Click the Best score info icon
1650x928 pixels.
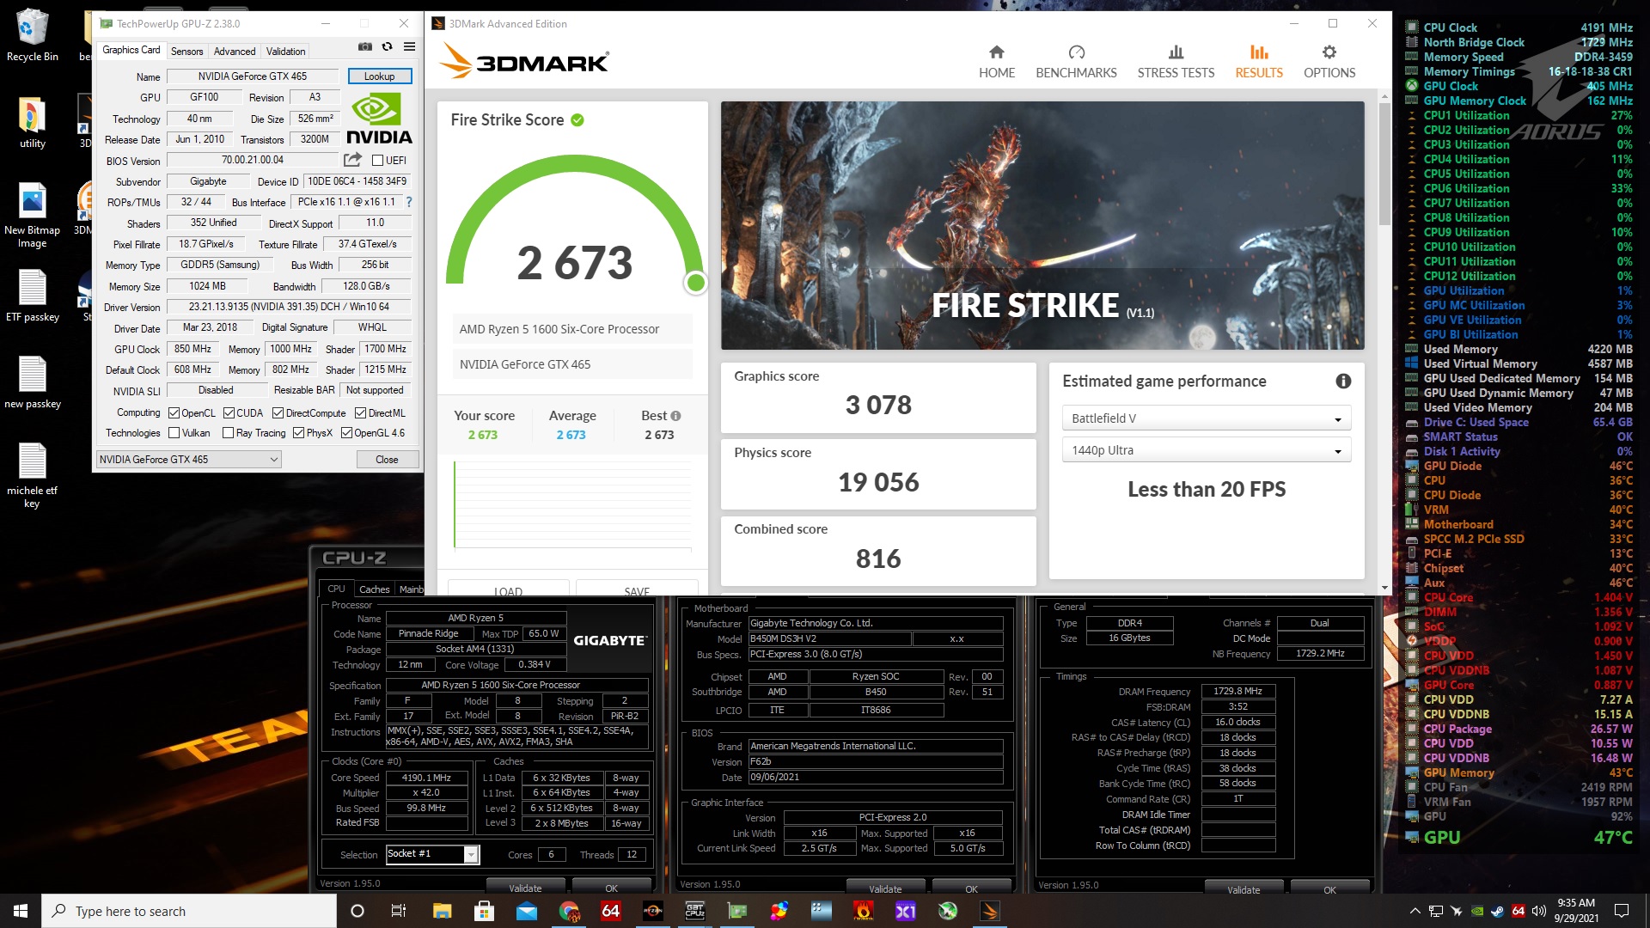[675, 416]
